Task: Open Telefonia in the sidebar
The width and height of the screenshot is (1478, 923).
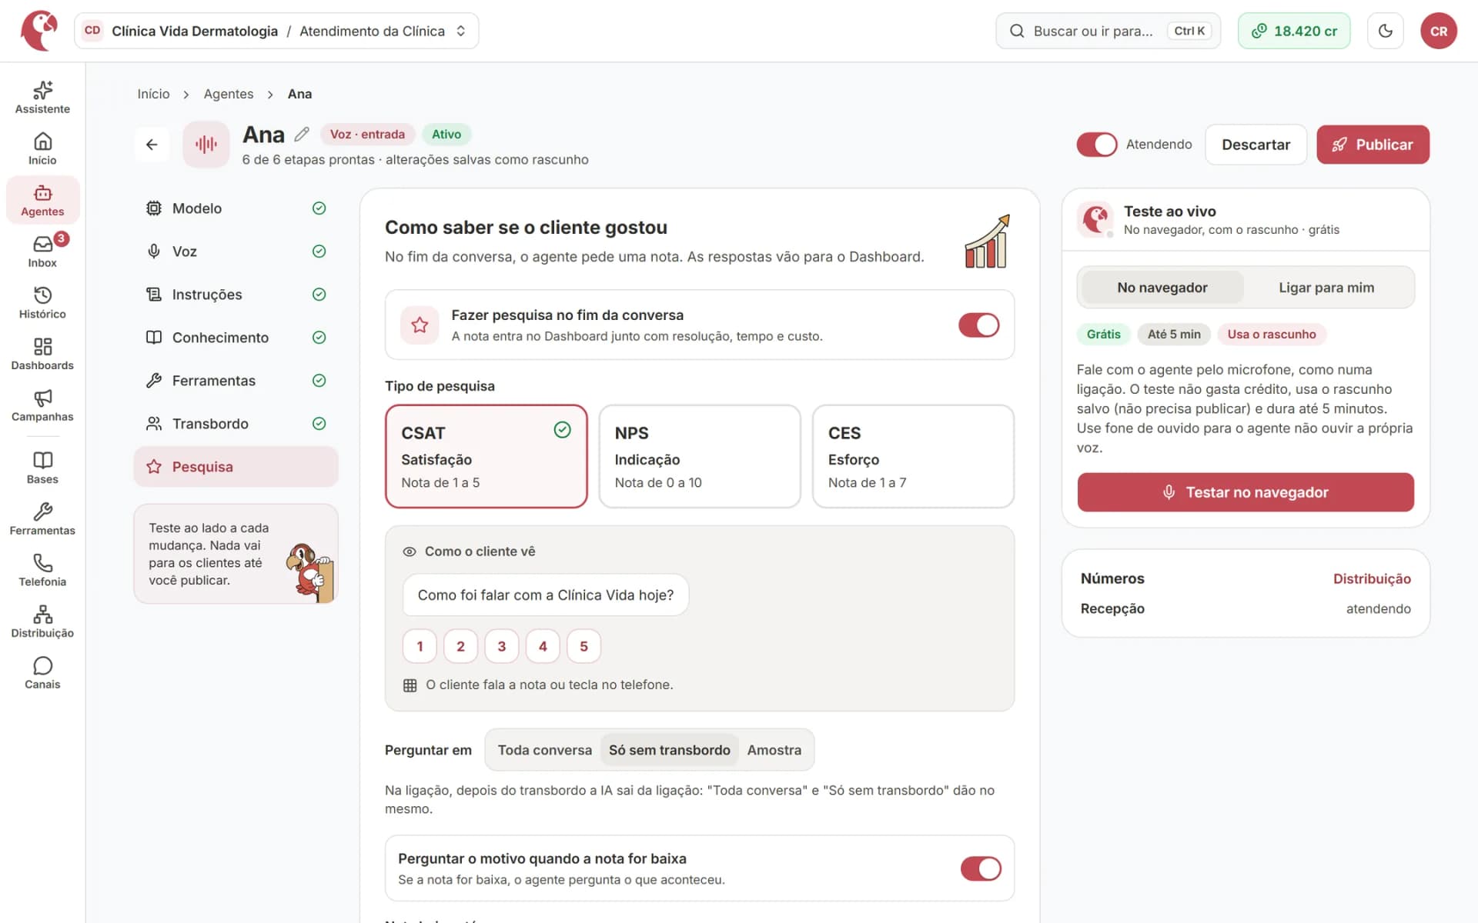Action: [x=42, y=571]
